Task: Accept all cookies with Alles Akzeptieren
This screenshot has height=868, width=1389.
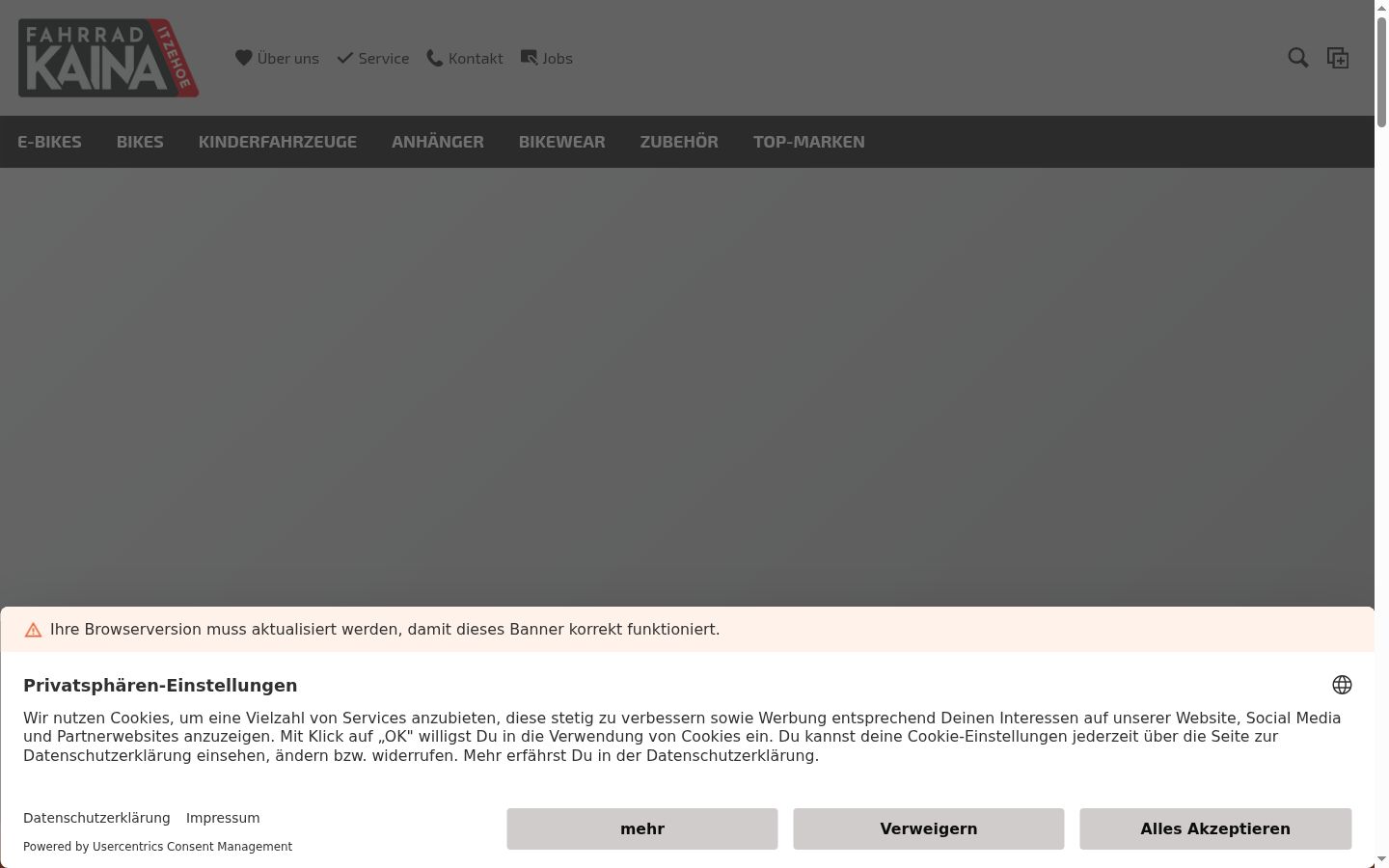Action: pyautogui.click(x=1215, y=829)
